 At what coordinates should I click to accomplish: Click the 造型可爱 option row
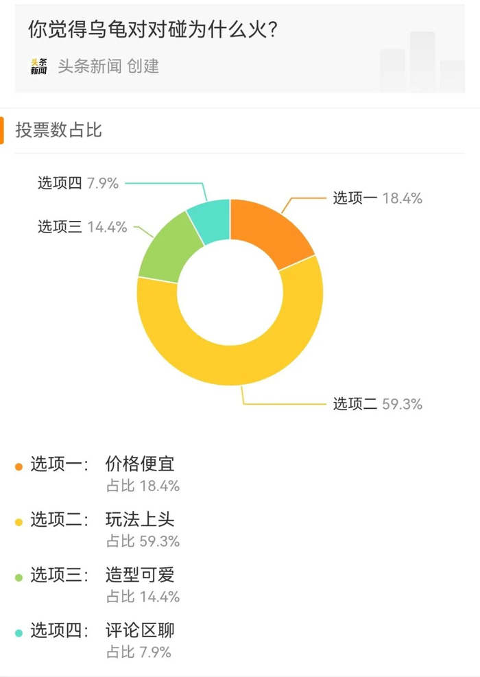pos(141,576)
